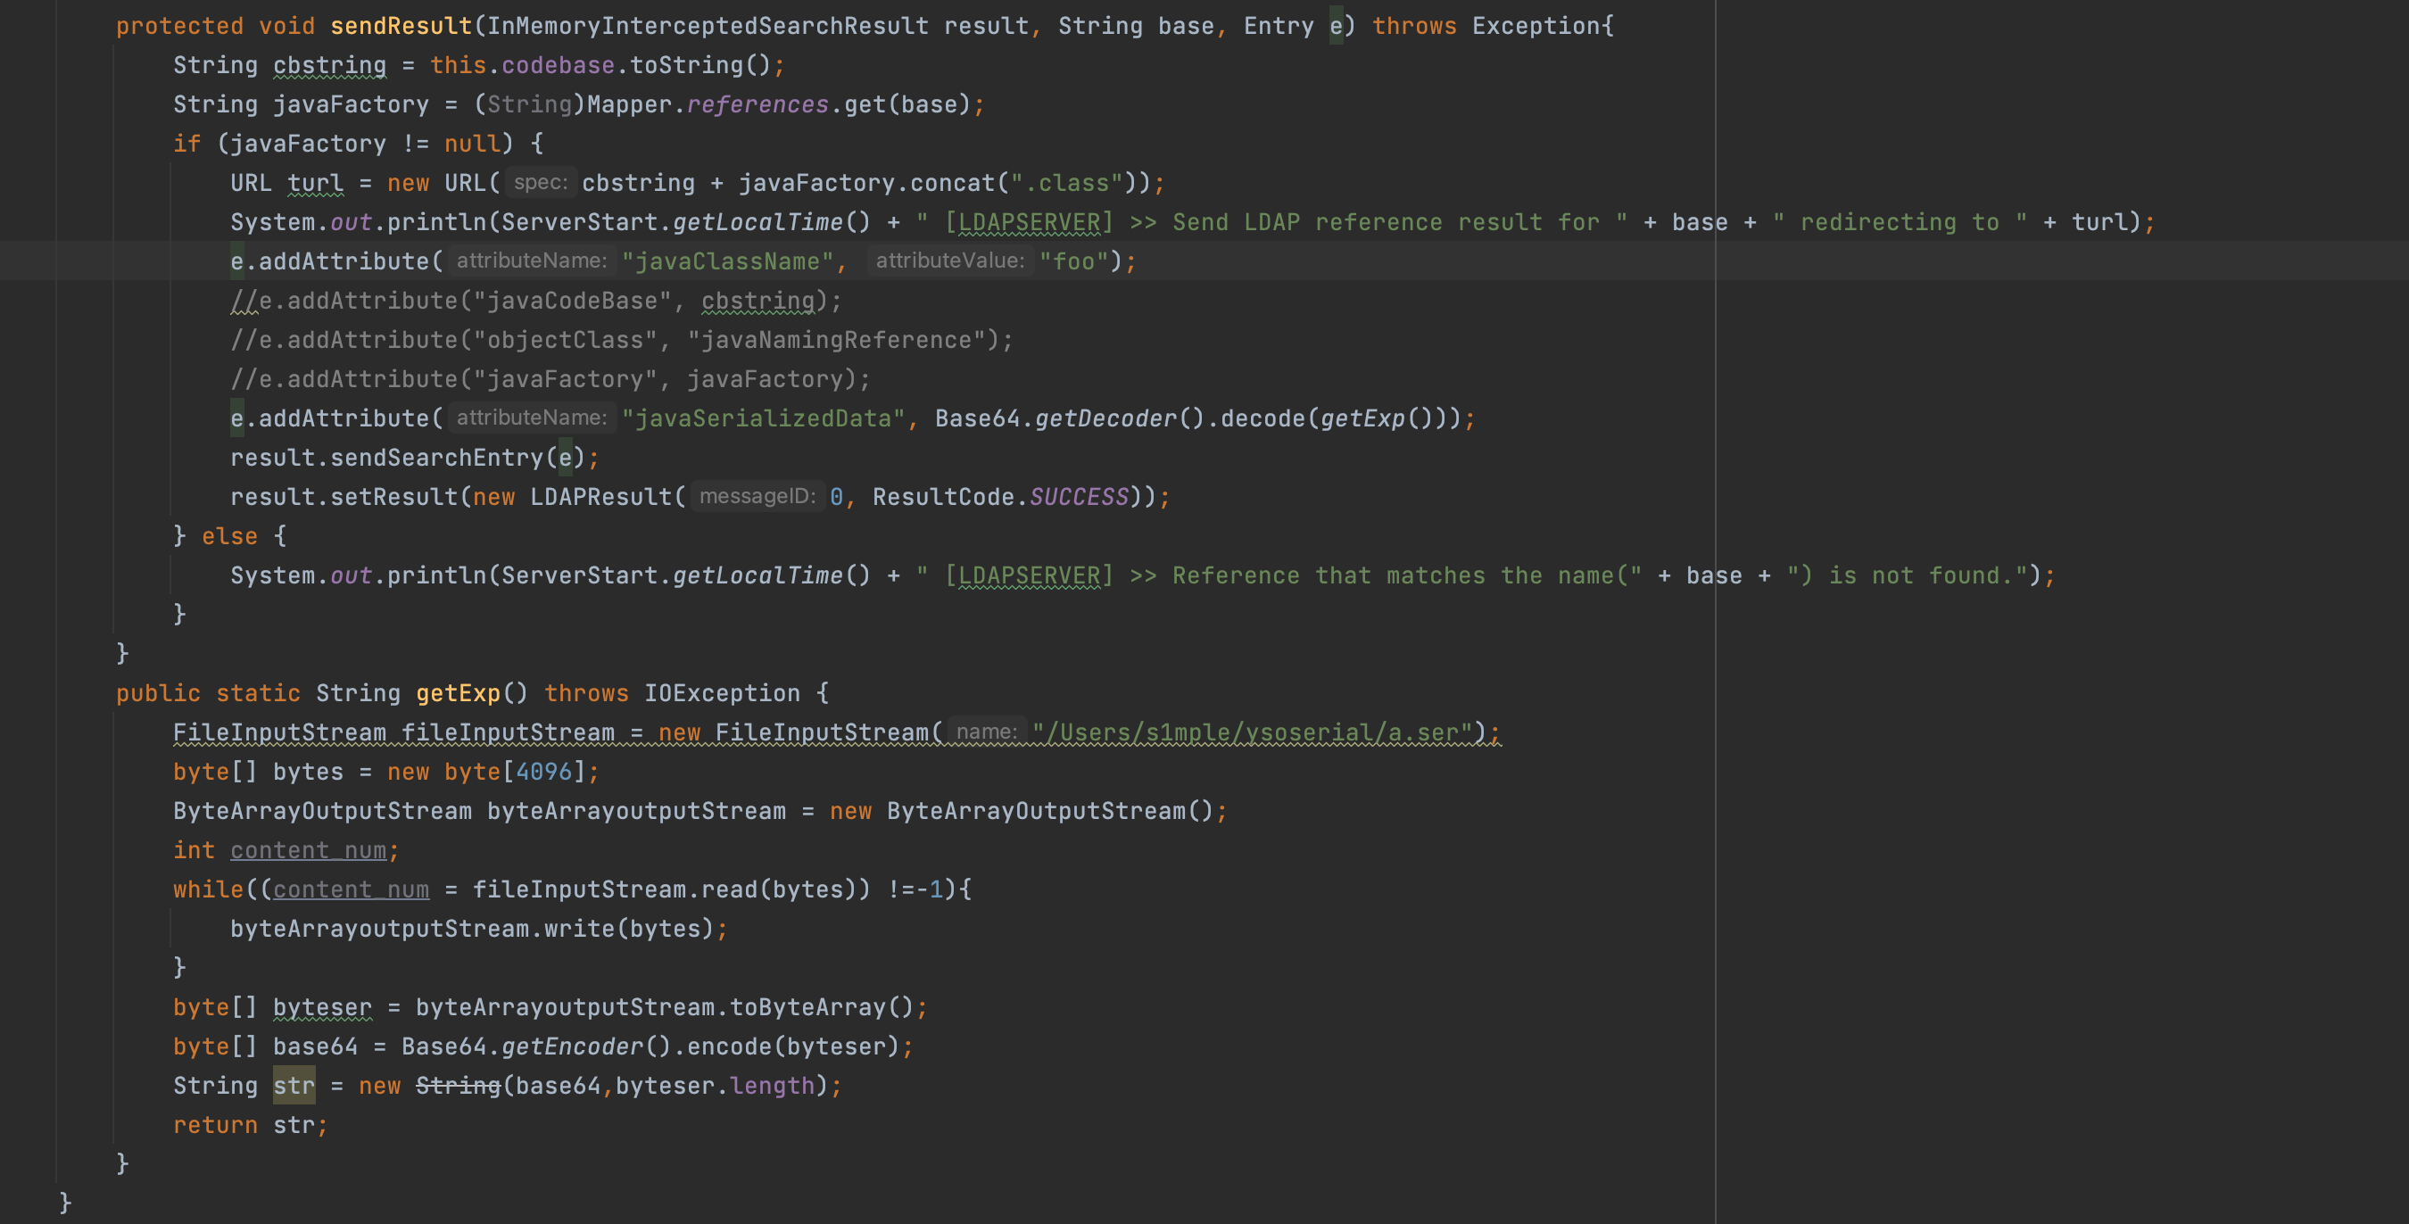2409x1224 pixels.
Task: Click the commented javaCodeBase addAttribute line
Action: tap(536, 301)
